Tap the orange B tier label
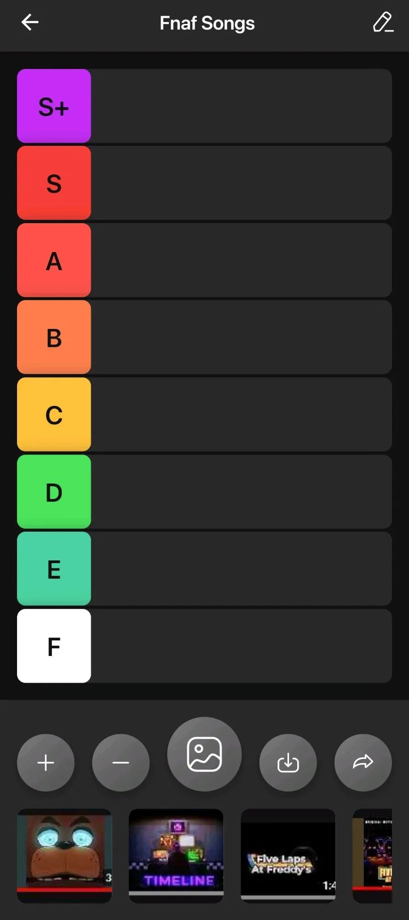 (54, 337)
